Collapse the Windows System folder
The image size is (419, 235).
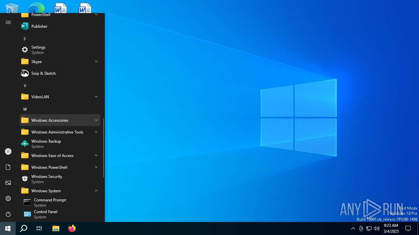click(60, 191)
